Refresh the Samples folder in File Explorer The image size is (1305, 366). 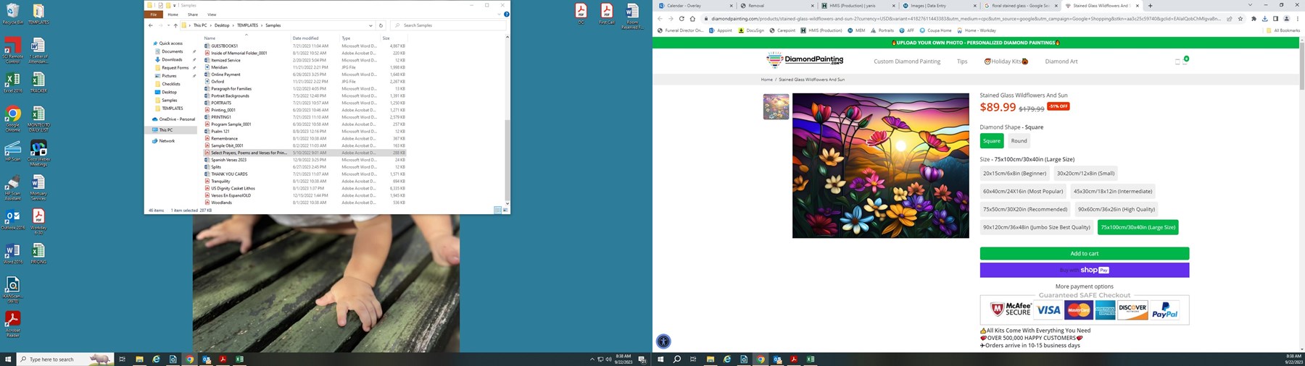381,25
